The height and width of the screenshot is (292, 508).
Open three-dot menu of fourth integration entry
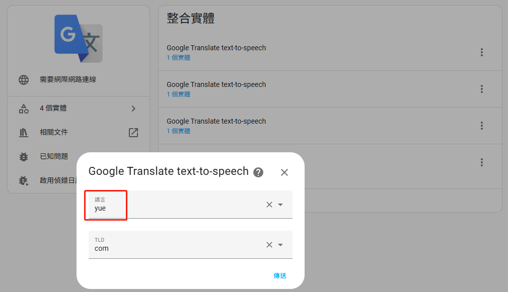[482, 162]
